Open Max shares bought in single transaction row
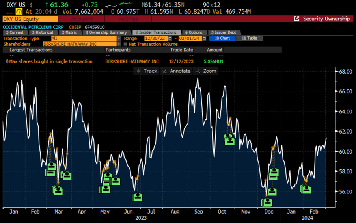 [51, 61]
